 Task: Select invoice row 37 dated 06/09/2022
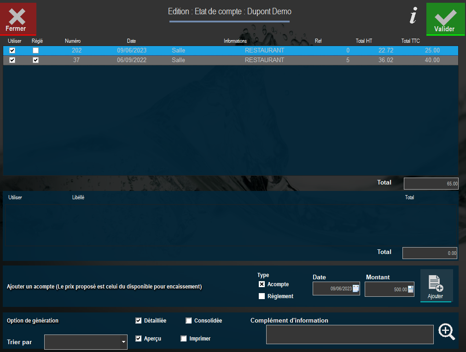[230, 60]
